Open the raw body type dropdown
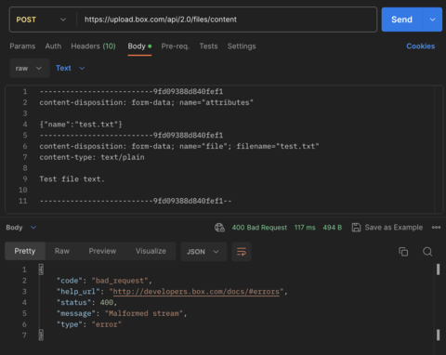The image size is (446, 355). click(29, 68)
